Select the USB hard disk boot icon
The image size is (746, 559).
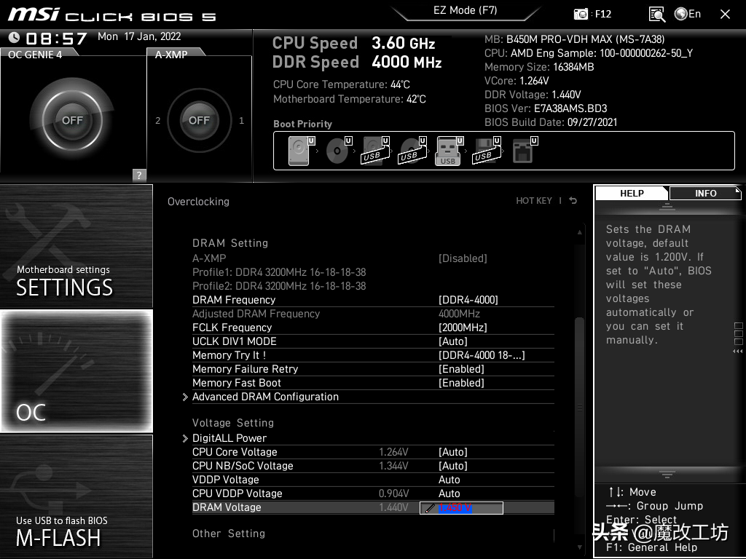[375, 151]
